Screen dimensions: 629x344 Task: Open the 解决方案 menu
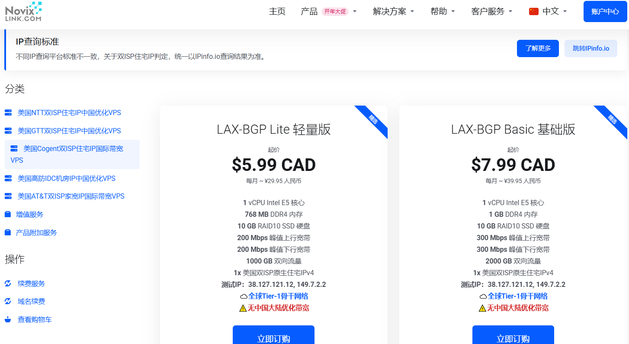pyautogui.click(x=390, y=12)
